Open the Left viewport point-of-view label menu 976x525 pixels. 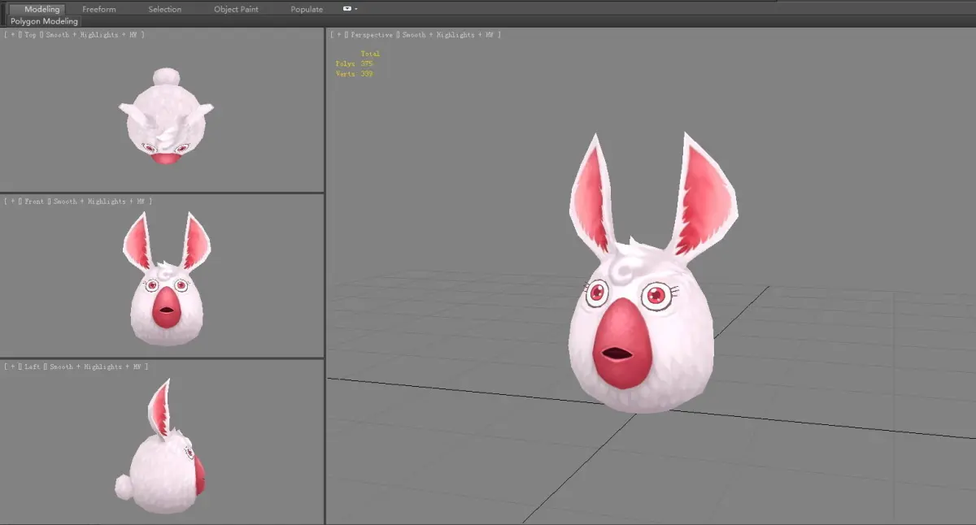coord(32,367)
